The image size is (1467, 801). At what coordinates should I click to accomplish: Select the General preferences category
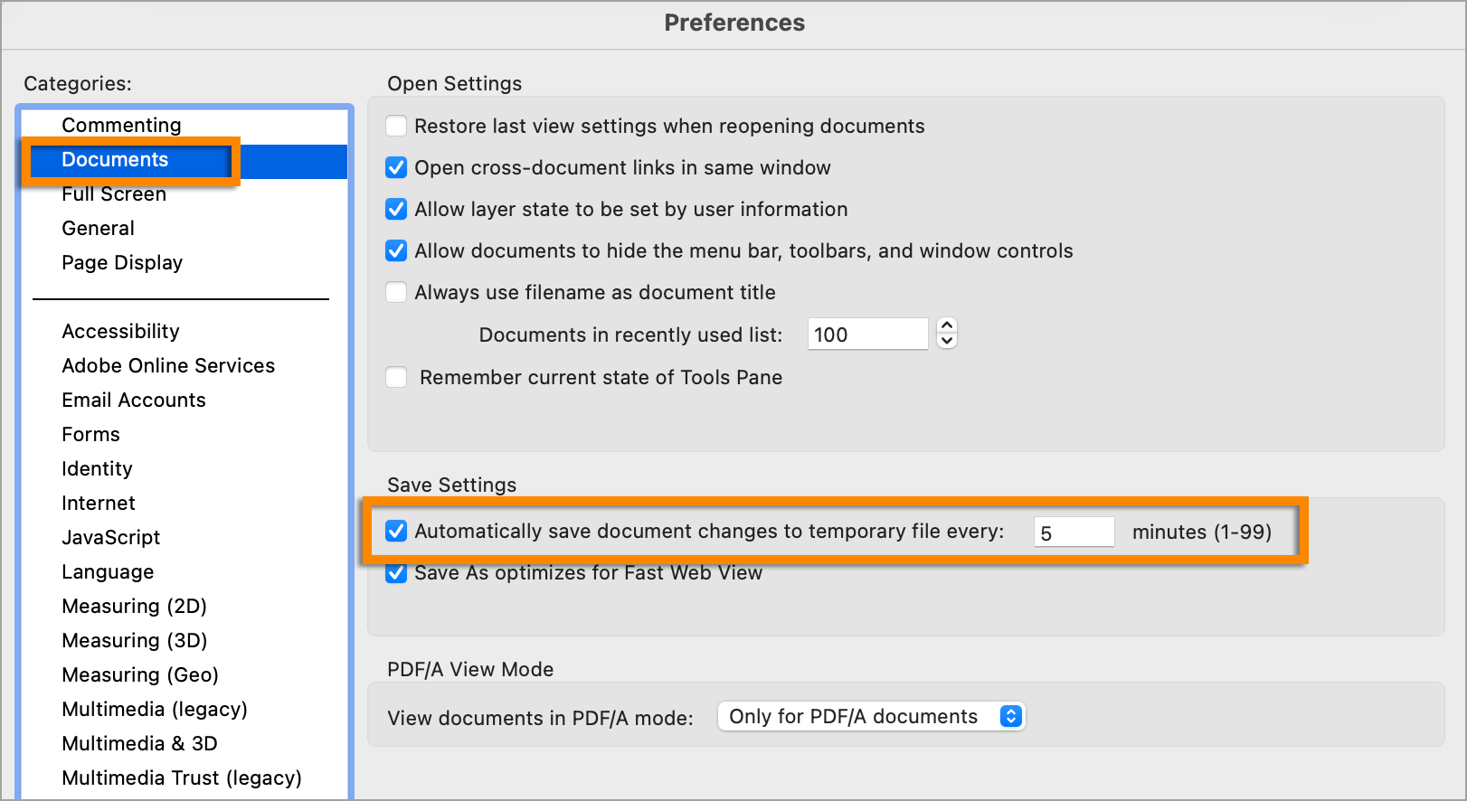point(98,228)
